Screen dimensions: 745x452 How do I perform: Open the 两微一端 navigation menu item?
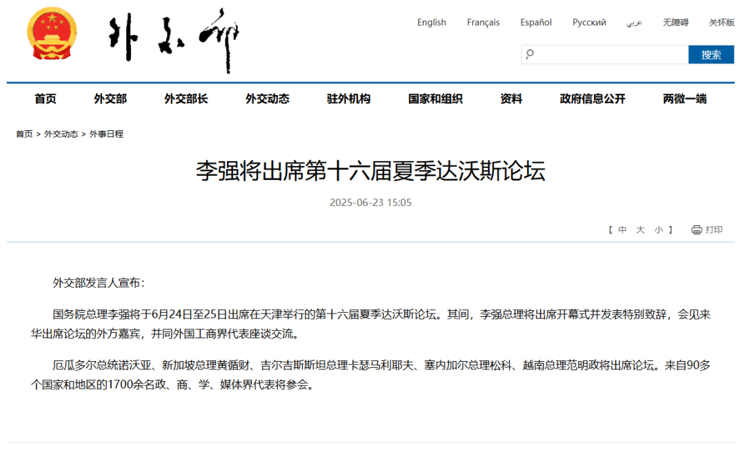[x=685, y=99]
